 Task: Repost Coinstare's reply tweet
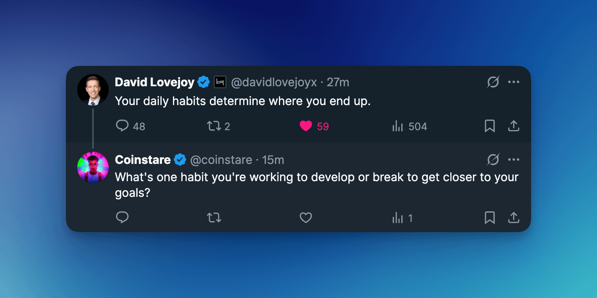pos(214,217)
